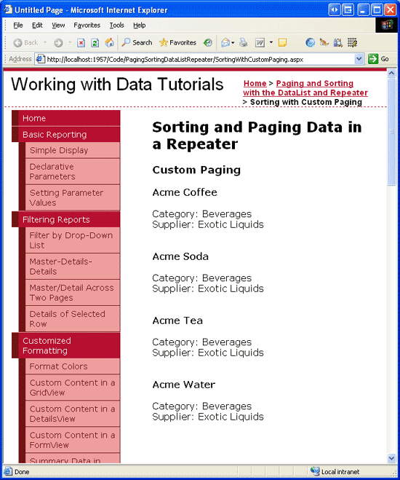Click the pencil toolbar icon next to globe
Image resolution: width=400 pixels, height=480 pixels.
(324, 42)
